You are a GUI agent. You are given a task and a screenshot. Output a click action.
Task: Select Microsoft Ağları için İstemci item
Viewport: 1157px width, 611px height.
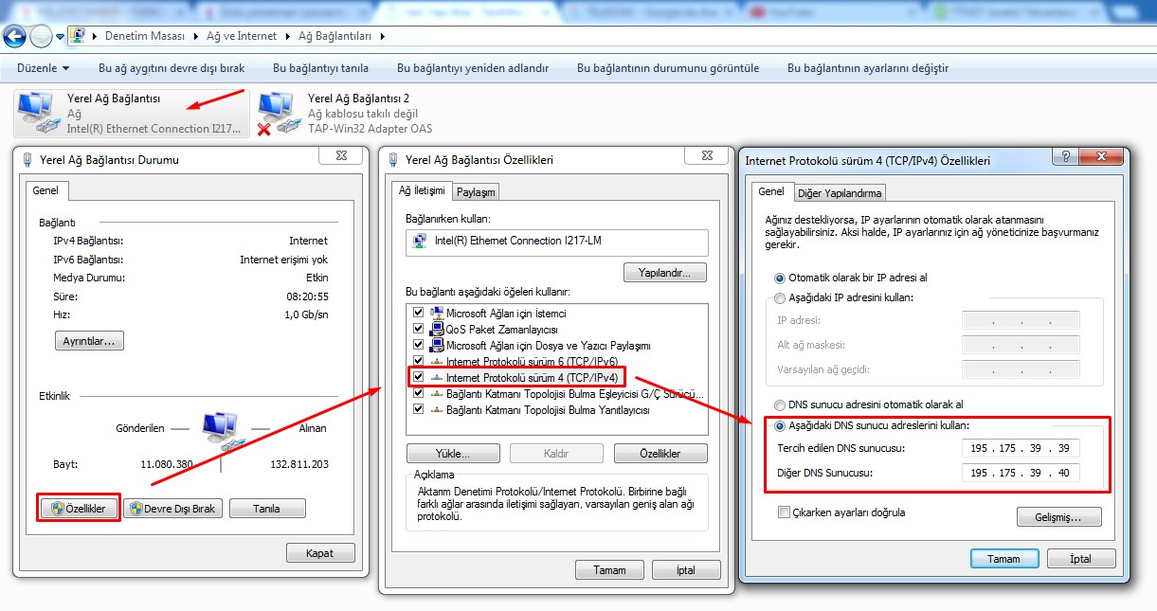pos(506,313)
